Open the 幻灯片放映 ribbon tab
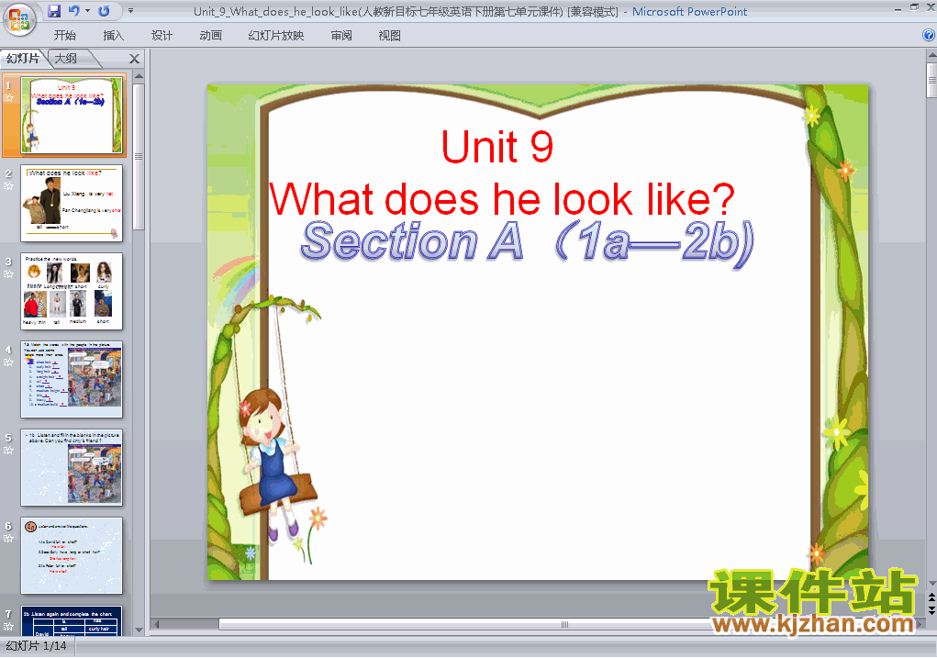Screen dimensions: 937x658 (275, 35)
